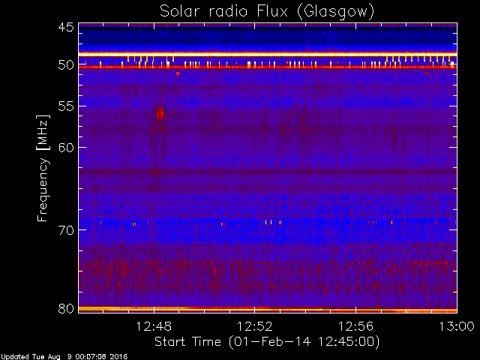Image resolution: width=480 pixels, height=360 pixels.
Task: Click the bright white band near 49 MHz
Action: [x=268, y=54]
